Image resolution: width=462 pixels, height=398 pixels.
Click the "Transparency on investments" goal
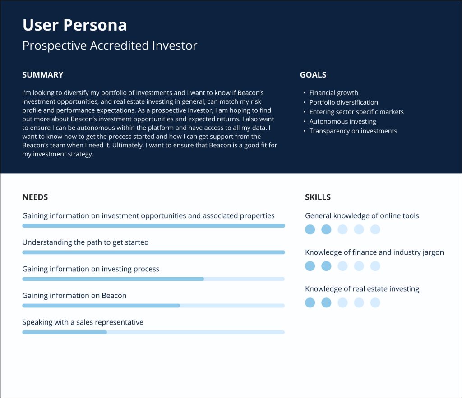coord(353,131)
